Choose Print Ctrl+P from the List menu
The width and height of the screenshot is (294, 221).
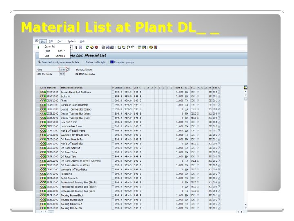(x=54, y=51)
